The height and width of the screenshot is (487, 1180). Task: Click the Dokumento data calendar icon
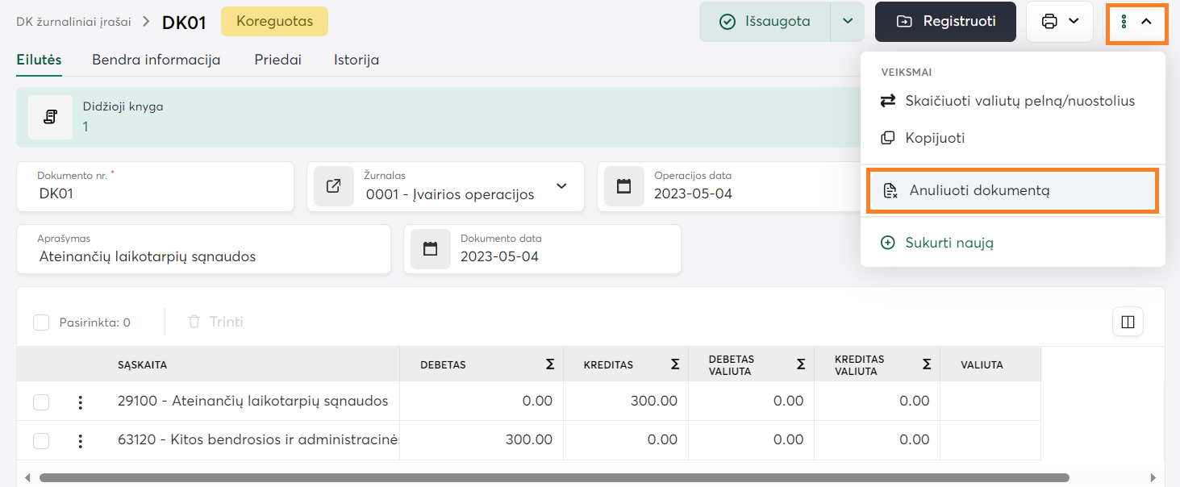[430, 249]
